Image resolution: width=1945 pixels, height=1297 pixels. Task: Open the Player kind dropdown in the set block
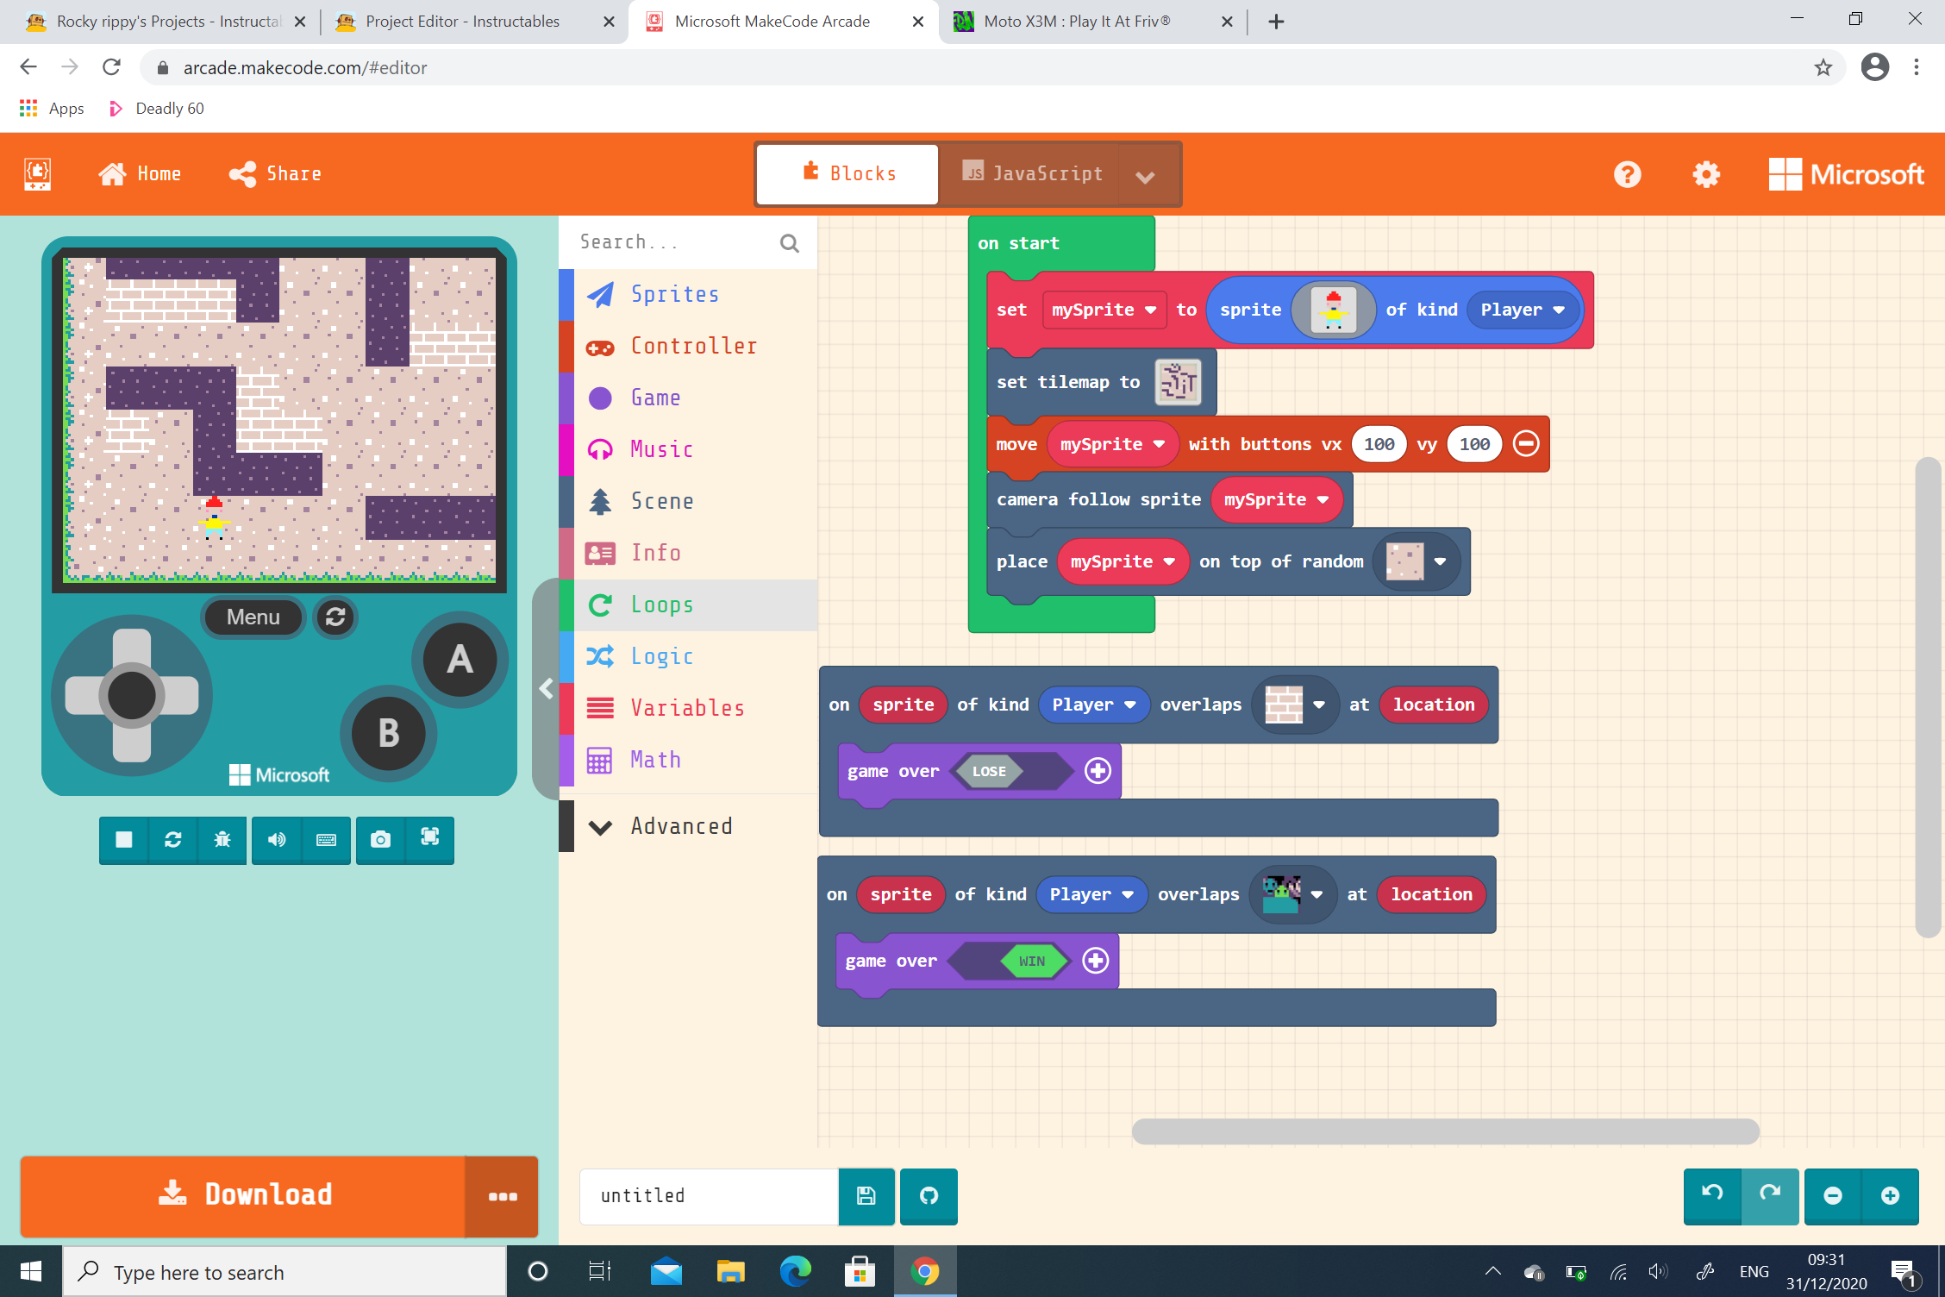pyautogui.click(x=1523, y=310)
